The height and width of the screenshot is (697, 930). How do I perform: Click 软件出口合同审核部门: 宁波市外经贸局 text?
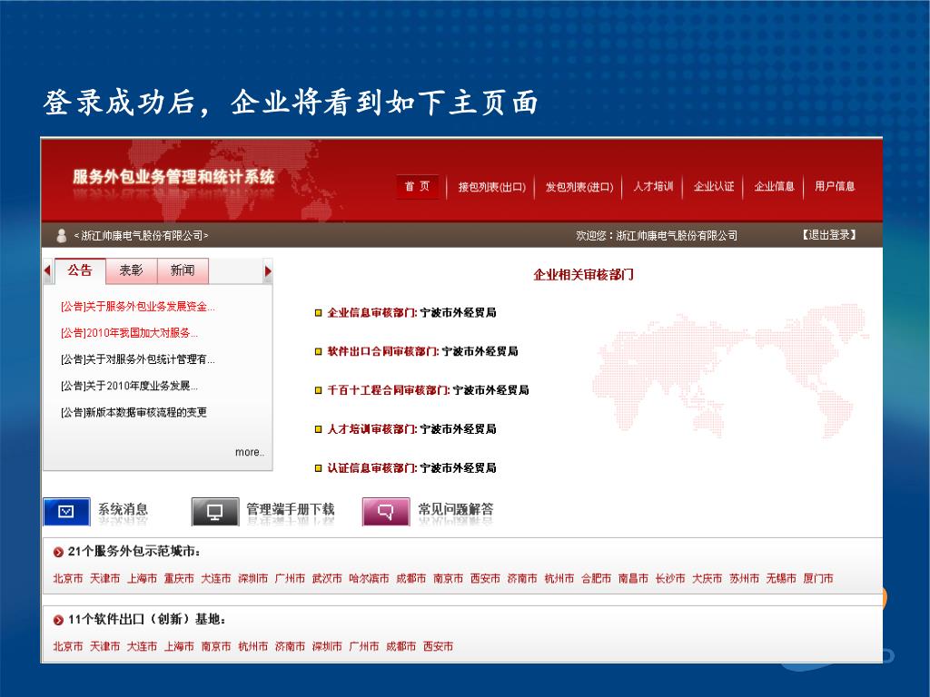[x=423, y=351]
